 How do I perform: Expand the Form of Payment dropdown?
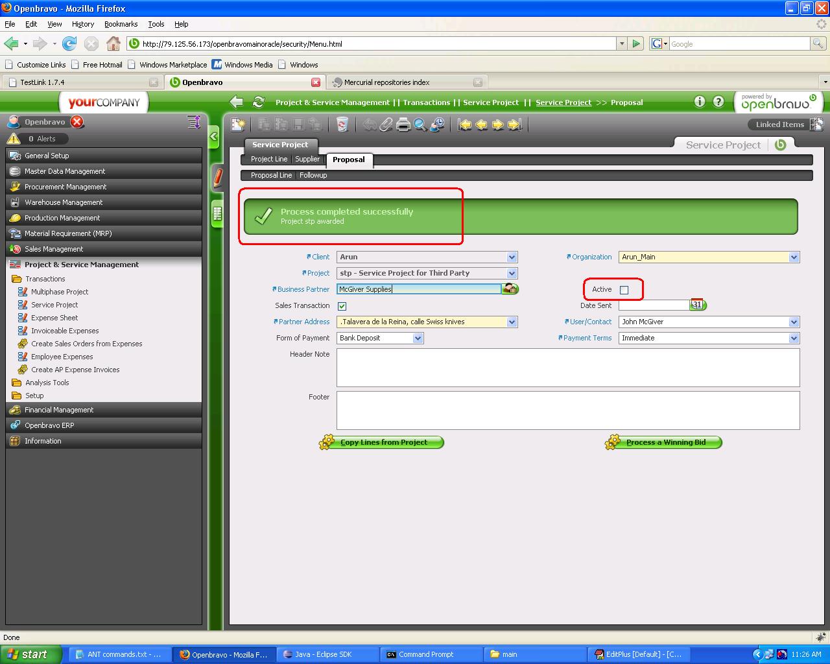coord(418,338)
